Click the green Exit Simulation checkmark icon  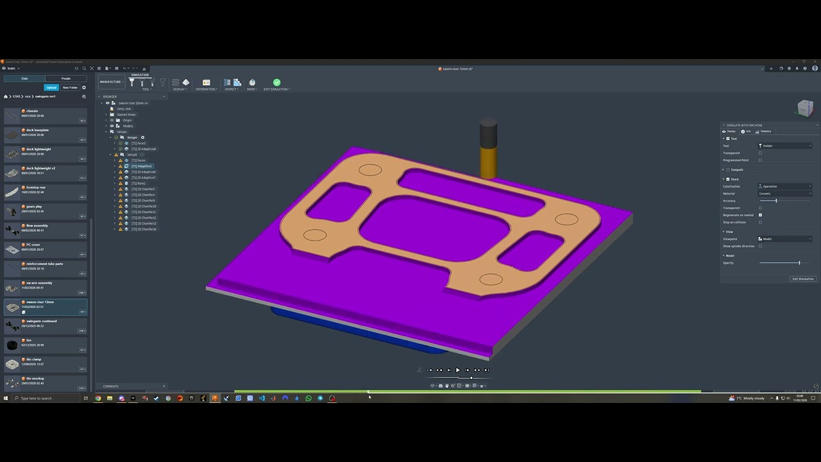click(x=276, y=82)
